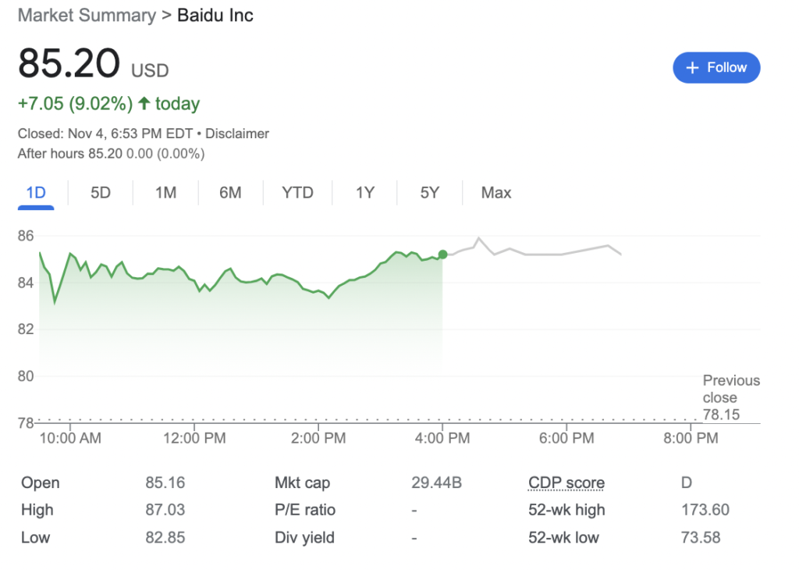Click the 86 y-axis label

[x=26, y=236]
